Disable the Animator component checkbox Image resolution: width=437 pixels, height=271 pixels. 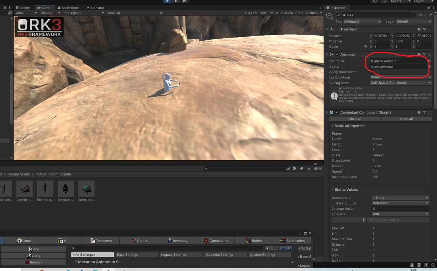pyautogui.click(x=337, y=55)
